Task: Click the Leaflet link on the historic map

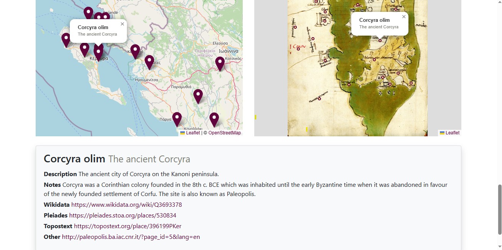Action: click(x=452, y=133)
